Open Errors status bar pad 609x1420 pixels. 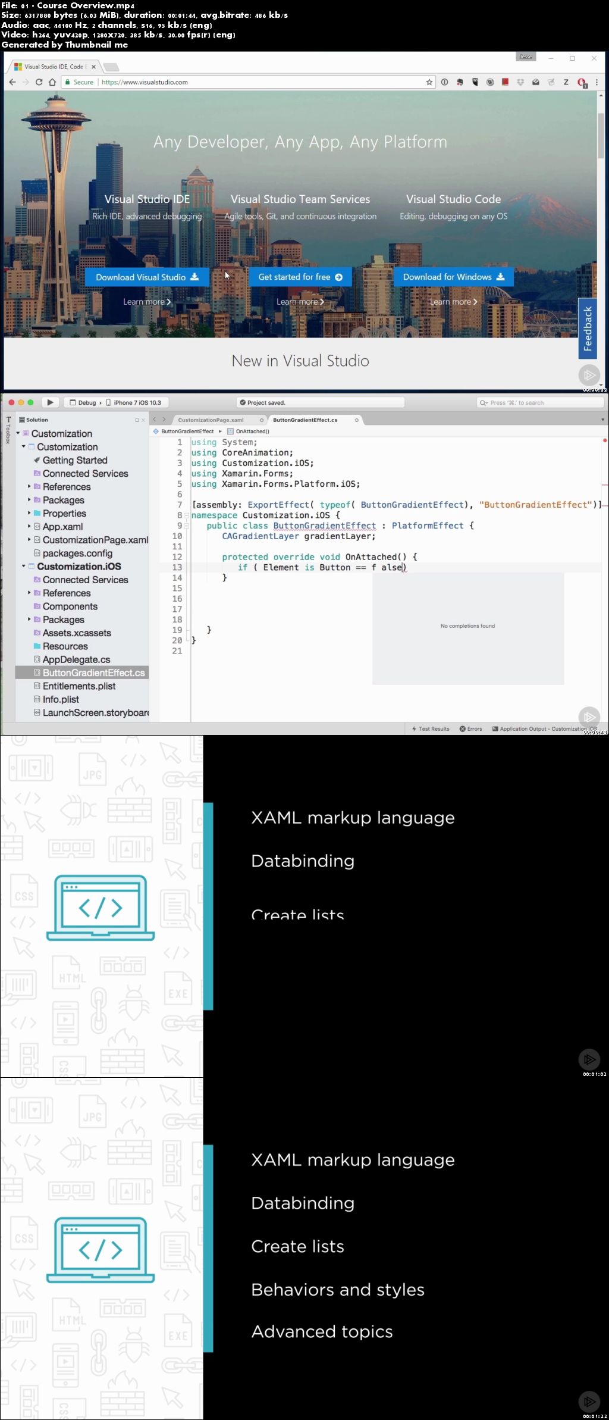(x=471, y=728)
